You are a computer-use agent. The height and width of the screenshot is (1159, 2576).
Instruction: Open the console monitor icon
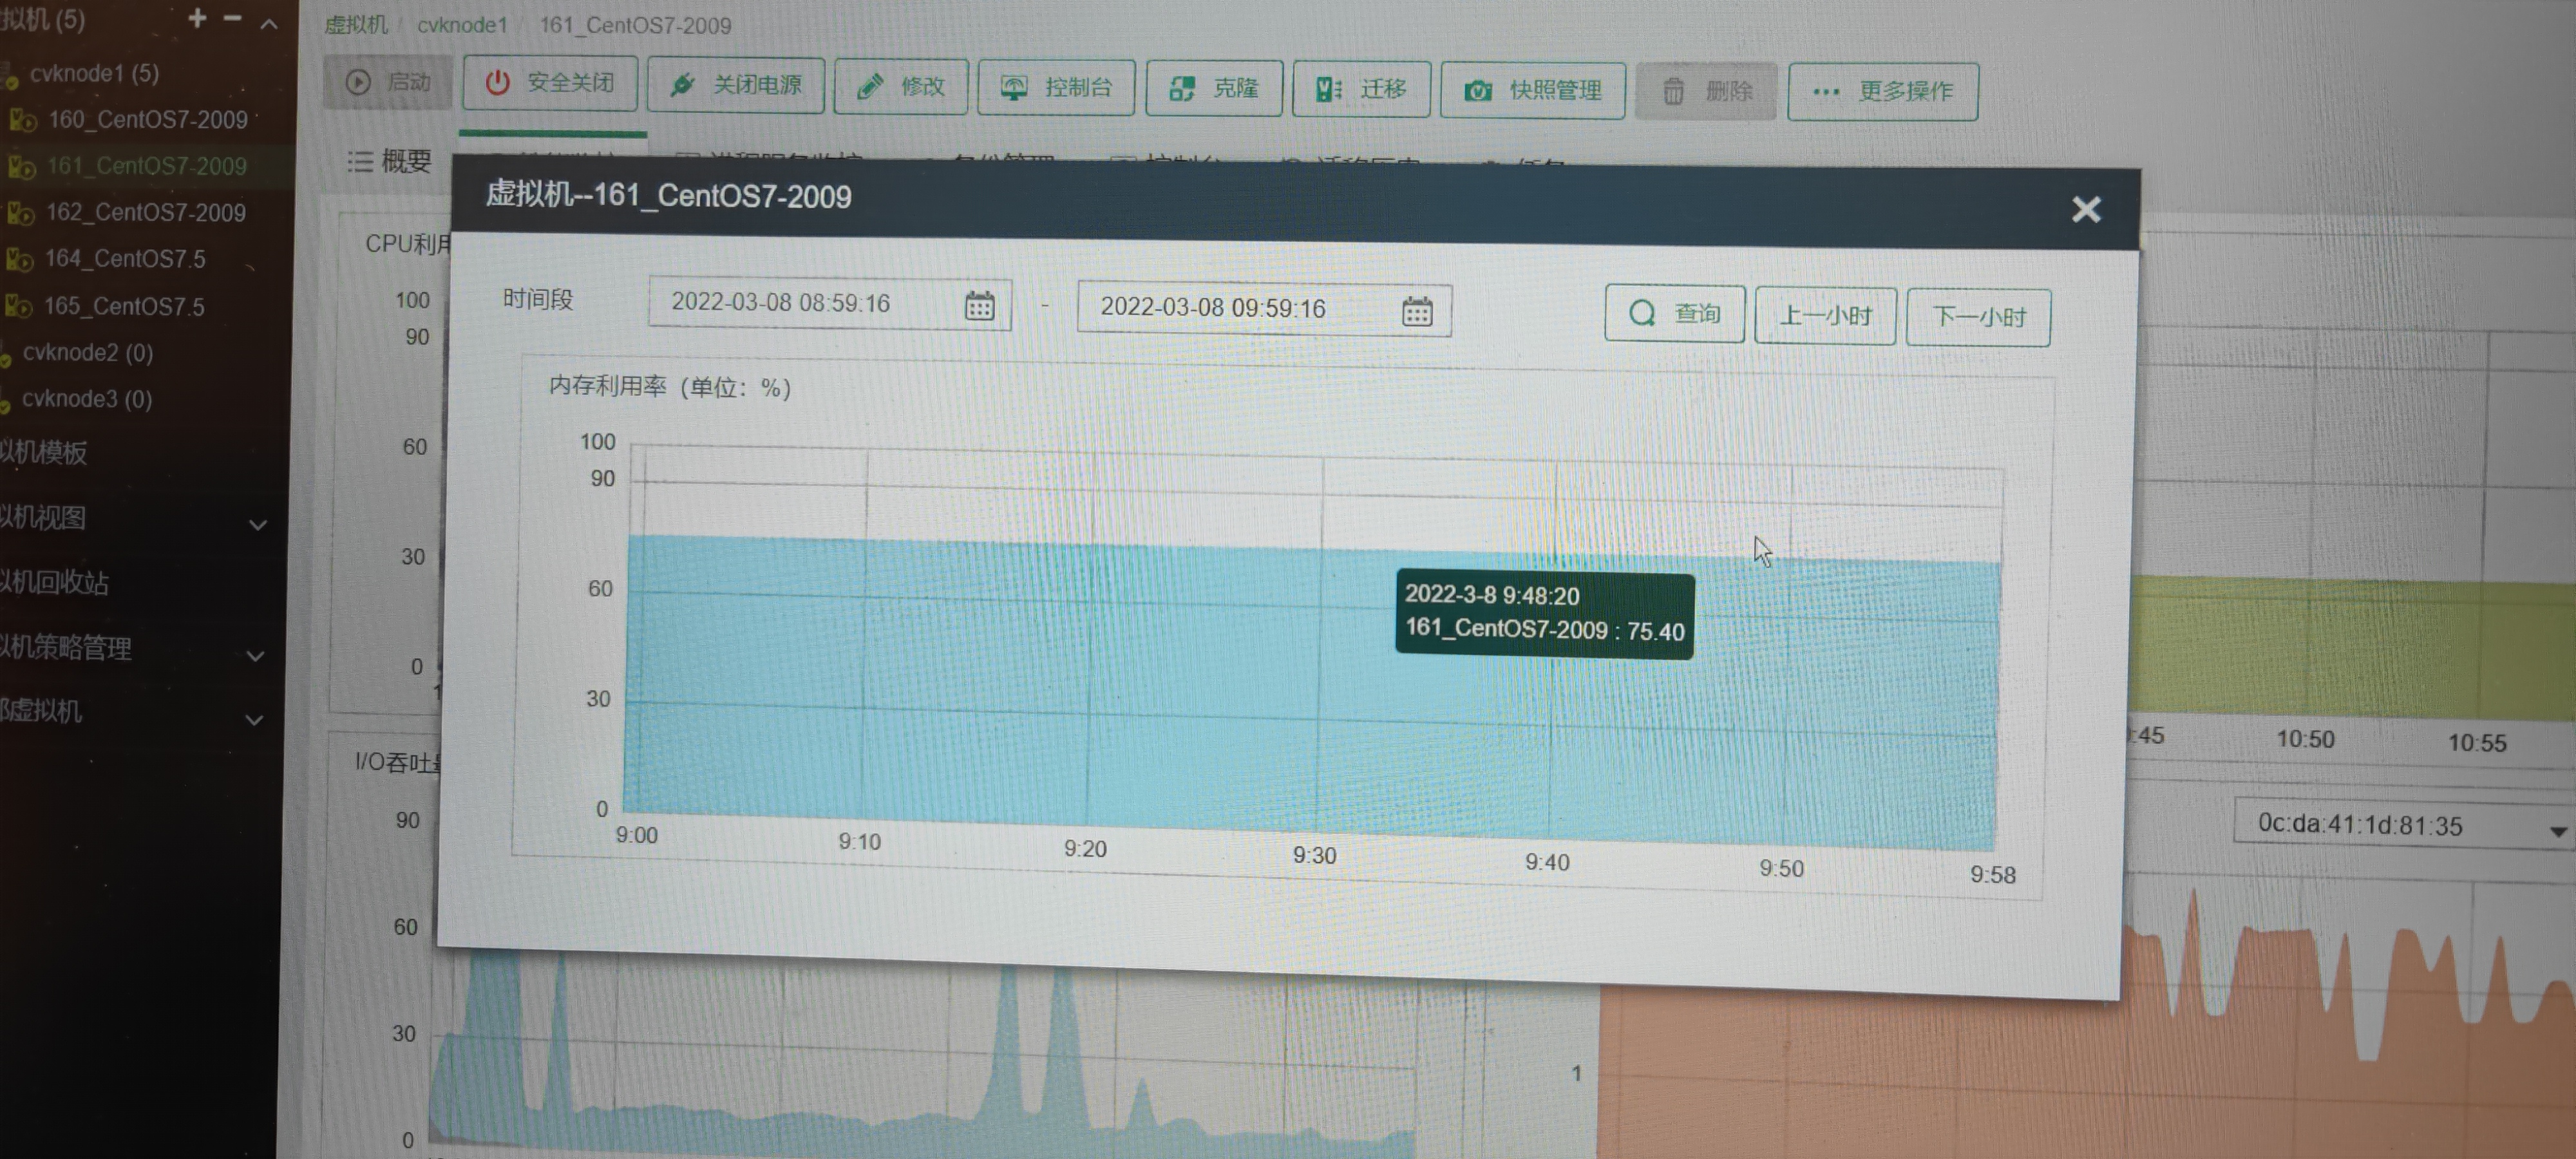pyautogui.click(x=1014, y=88)
